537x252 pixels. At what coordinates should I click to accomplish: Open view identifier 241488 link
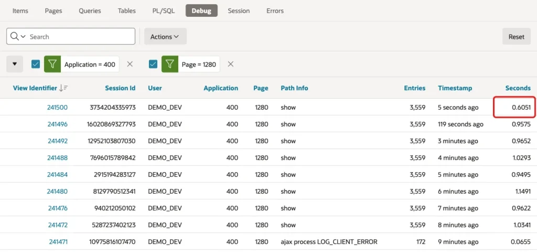[57, 157]
